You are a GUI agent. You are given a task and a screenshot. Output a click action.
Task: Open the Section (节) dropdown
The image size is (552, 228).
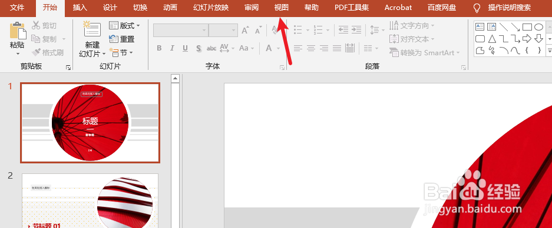tap(121, 53)
